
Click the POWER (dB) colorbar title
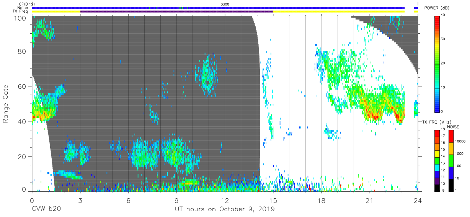pyautogui.click(x=437, y=8)
